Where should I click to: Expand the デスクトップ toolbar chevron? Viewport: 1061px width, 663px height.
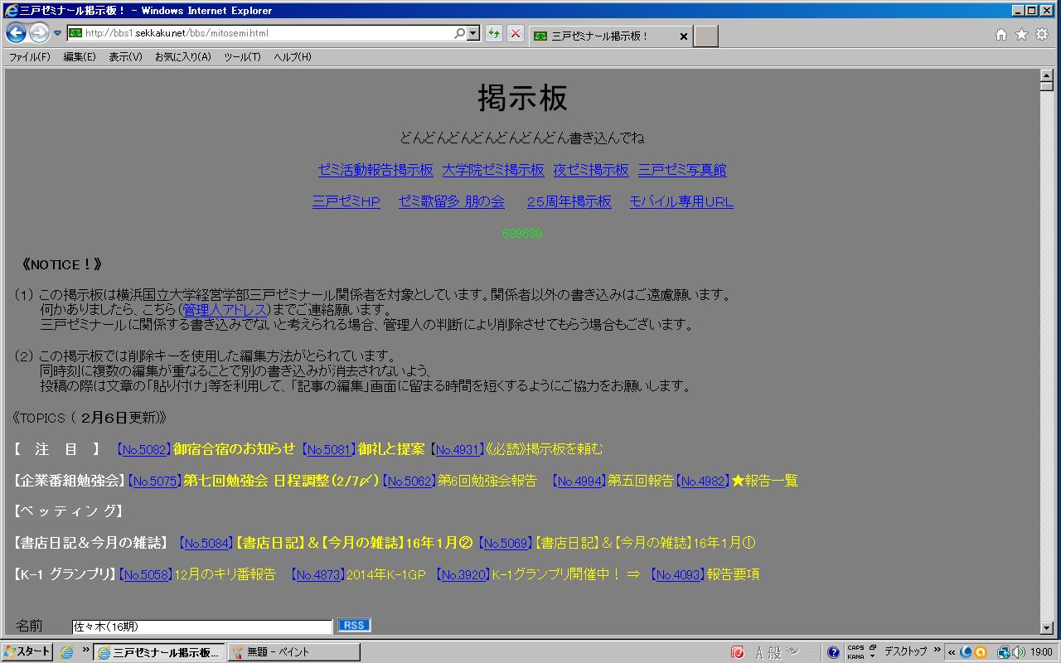[937, 651]
